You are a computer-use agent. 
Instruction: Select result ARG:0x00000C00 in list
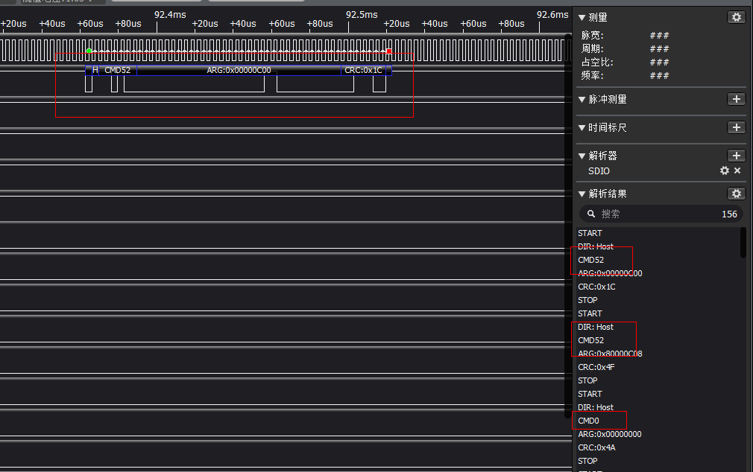click(610, 273)
